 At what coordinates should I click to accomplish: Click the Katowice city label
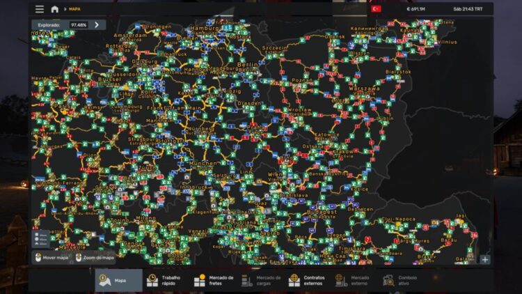point(326,134)
